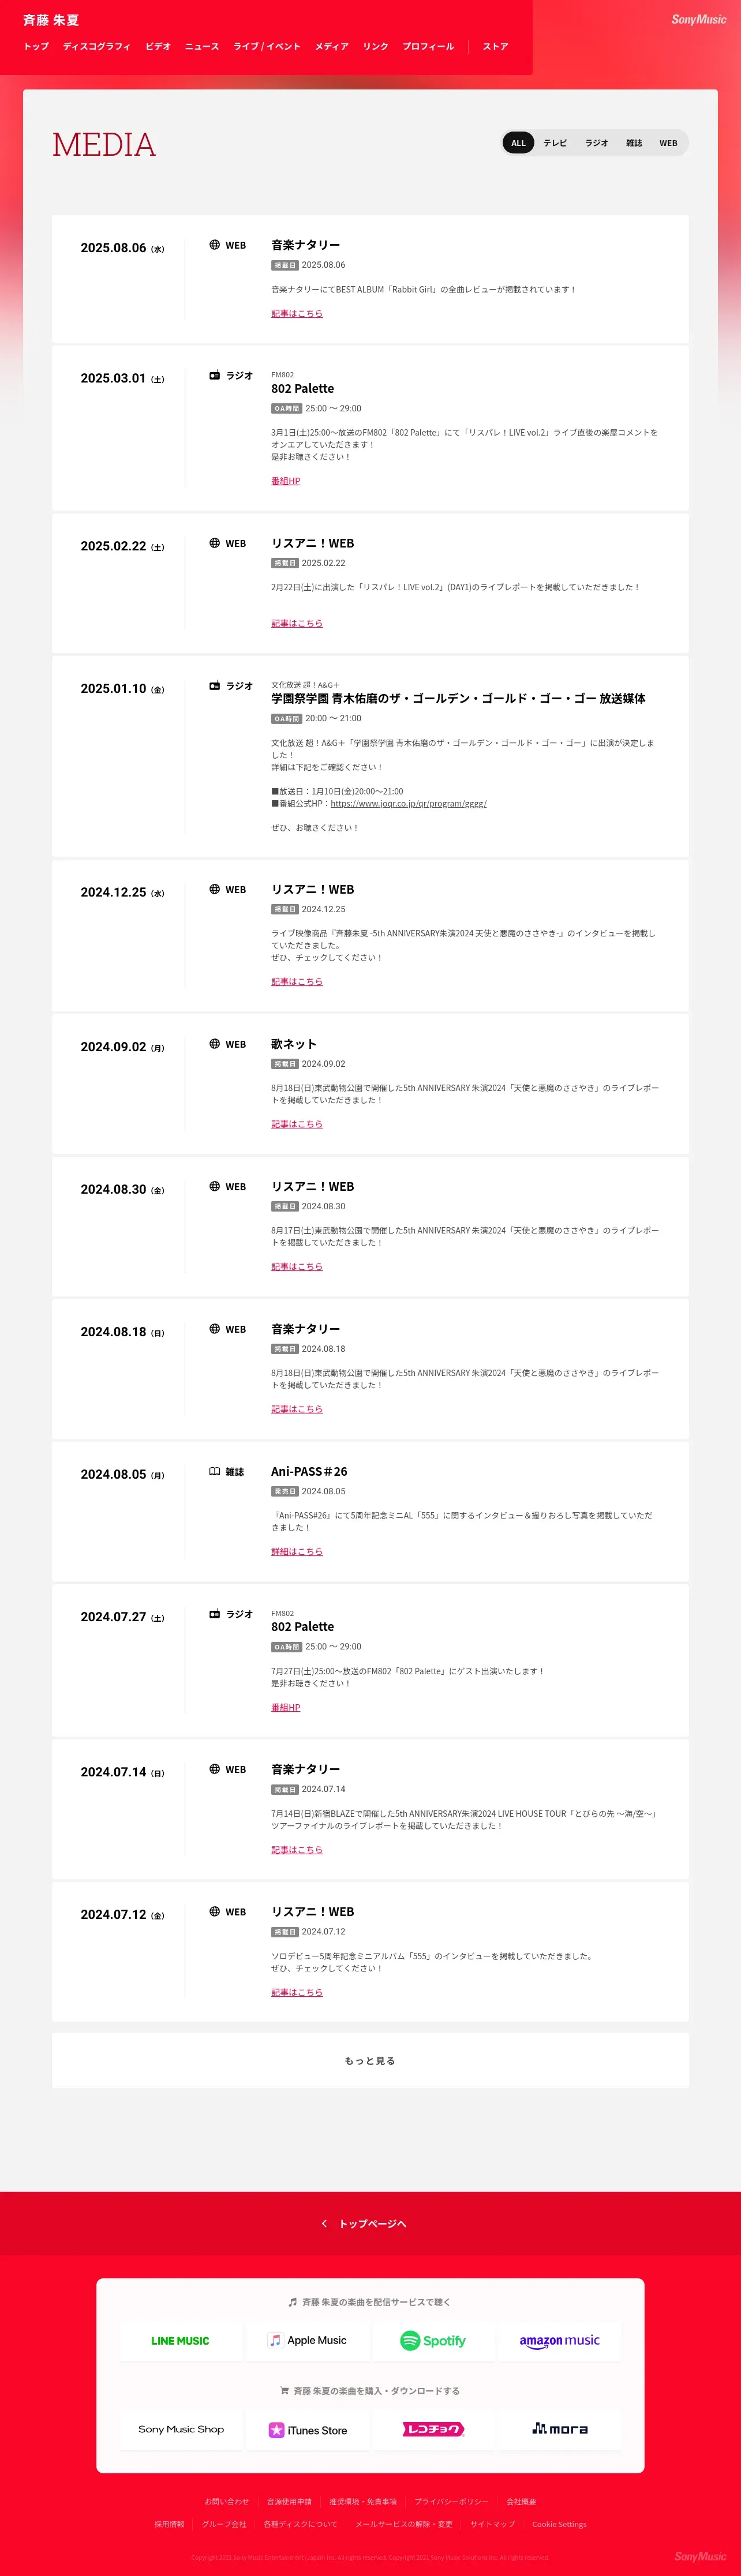Screen dimensions: 741x2576
Task: Click the Sony Music logo in header
Action: [698, 19]
